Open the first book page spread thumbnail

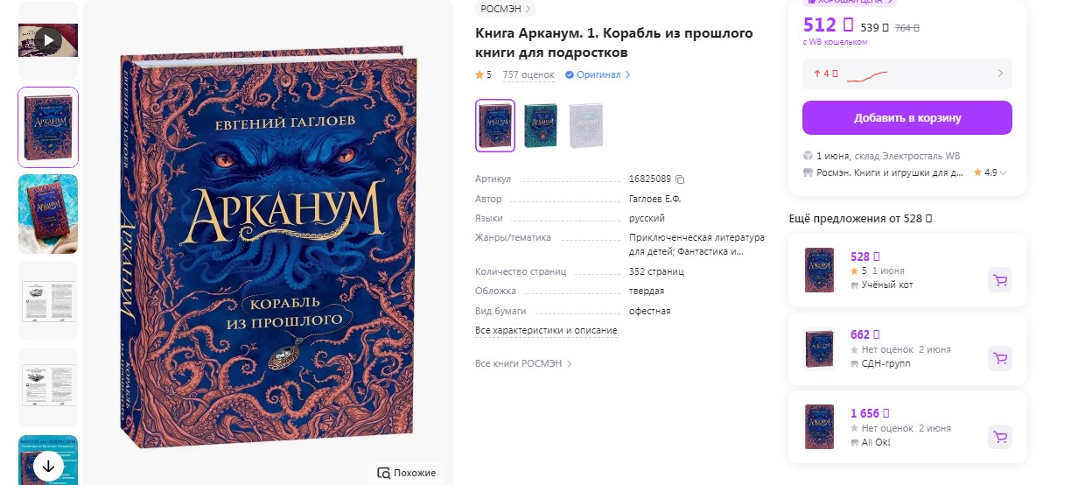click(48, 300)
